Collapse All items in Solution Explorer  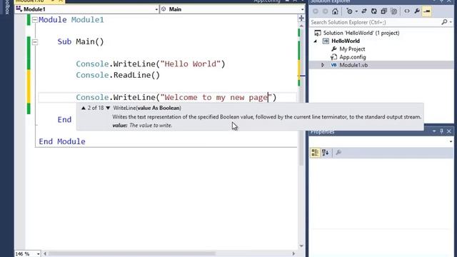(x=384, y=11)
